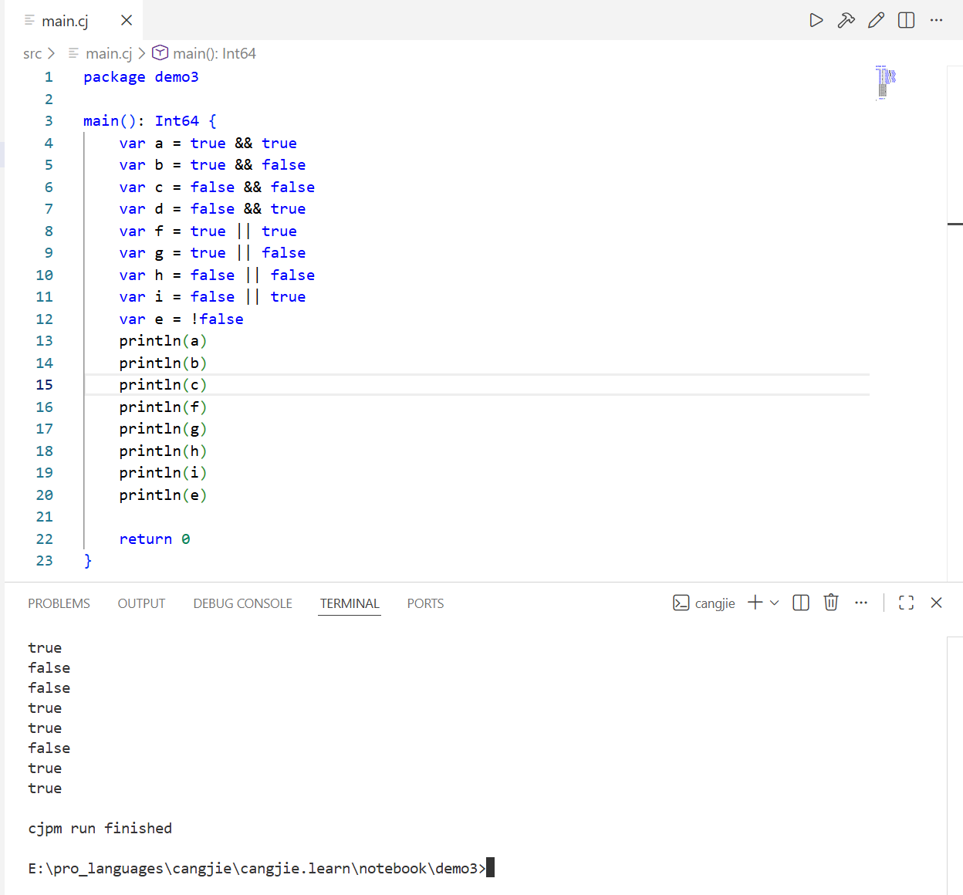
Task: Click the main(): Int64 breadcrumb symbol
Action: tap(215, 53)
